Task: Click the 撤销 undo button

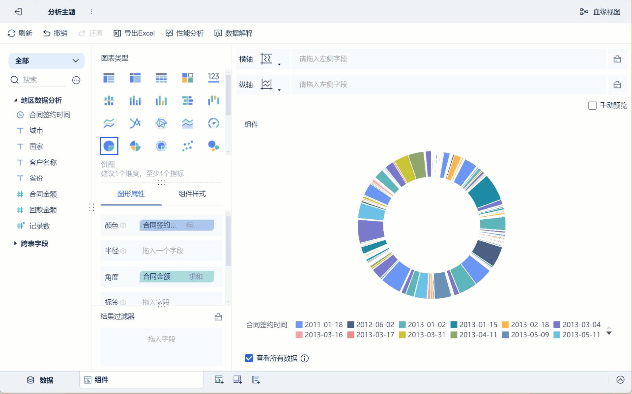Action: coord(55,33)
